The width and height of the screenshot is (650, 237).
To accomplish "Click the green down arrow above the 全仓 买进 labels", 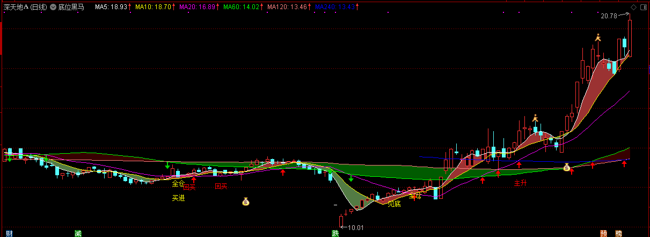I will [x=167, y=166].
